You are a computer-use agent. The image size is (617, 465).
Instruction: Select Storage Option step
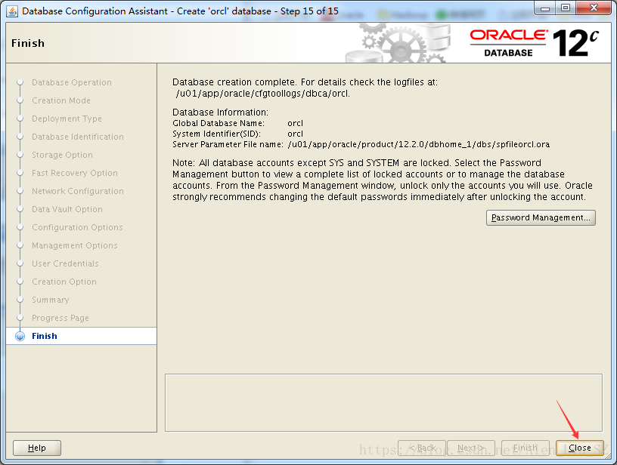coord(62,155)
